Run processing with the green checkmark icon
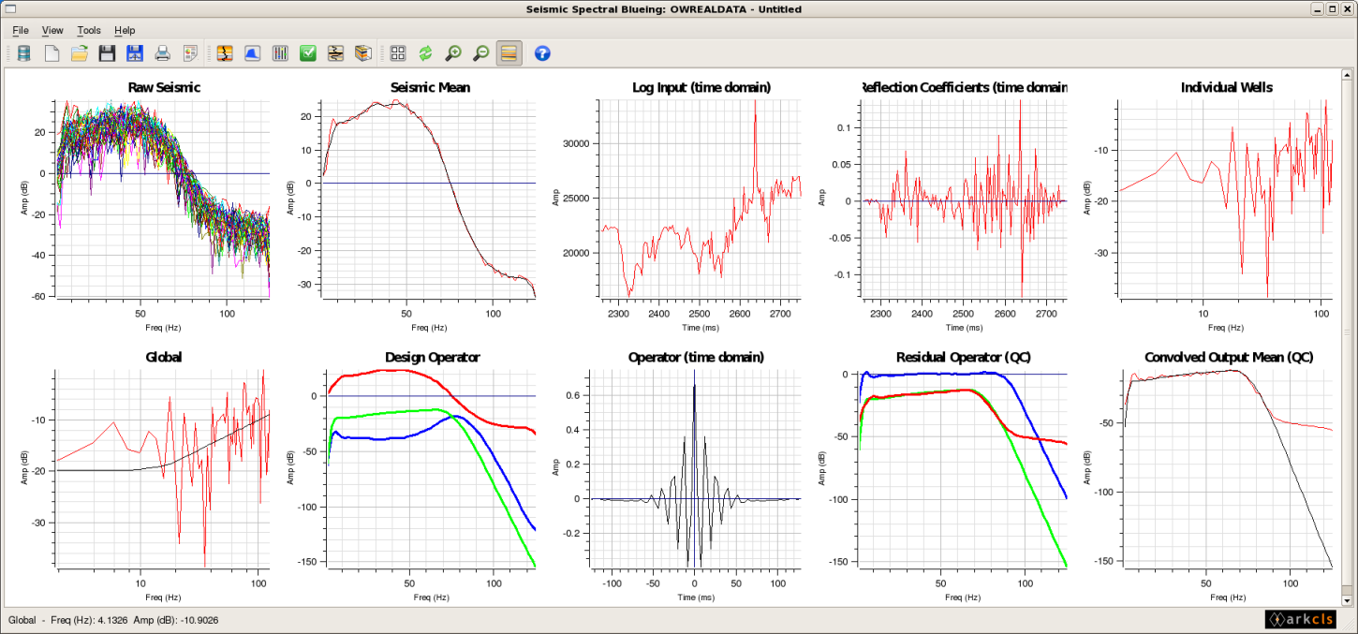 (x=307, y=52)
